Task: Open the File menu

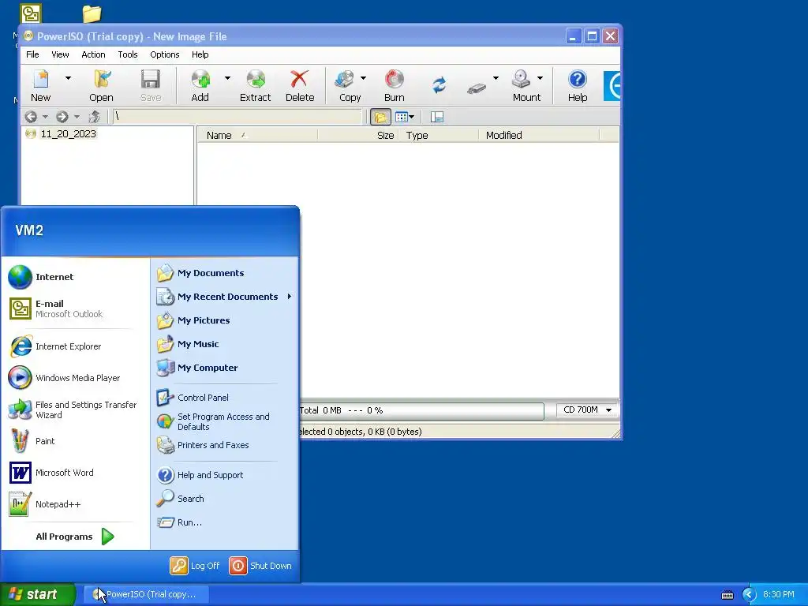Action: [x=32, y=54]
